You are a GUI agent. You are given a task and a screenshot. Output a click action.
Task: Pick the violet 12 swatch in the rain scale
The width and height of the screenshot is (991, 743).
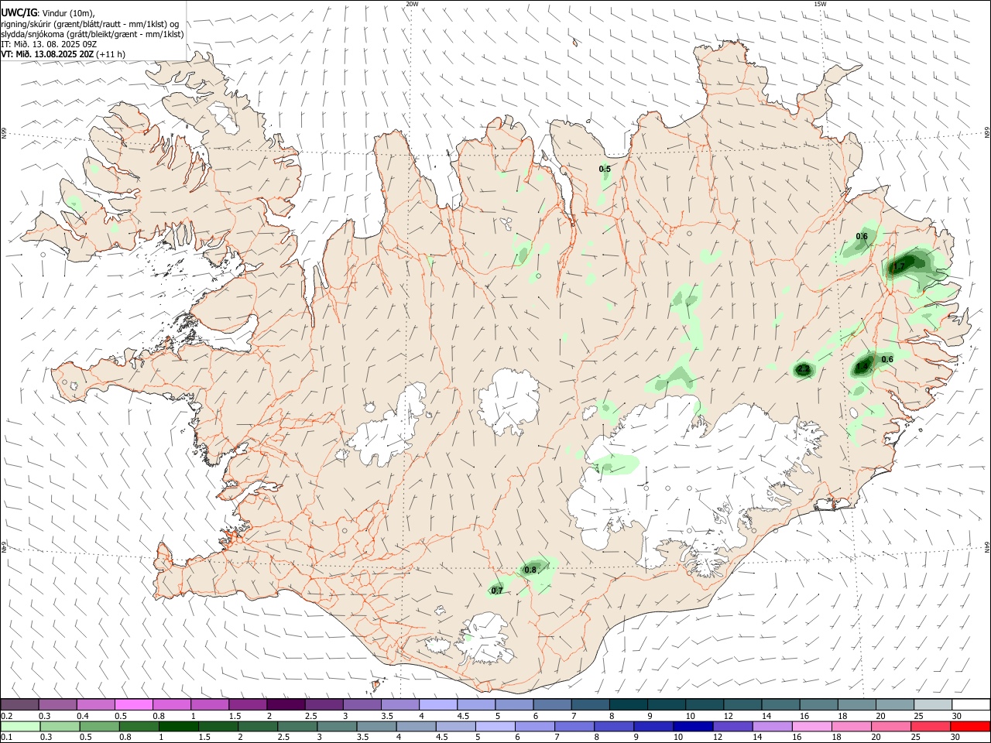(x=732, y=726)
